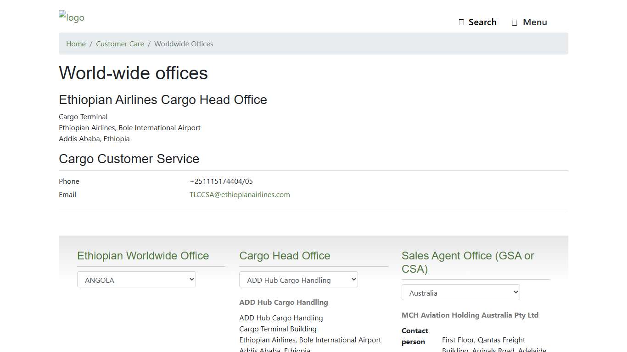Viewport: 627px width, 352px height.
Task: Click the Cargo Head Office dropdown chevron
Action: click(352, 279)
